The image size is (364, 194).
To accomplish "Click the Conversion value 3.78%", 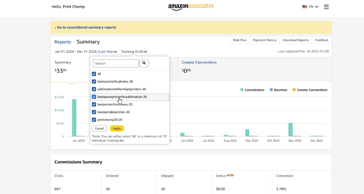I will [x=281, y=189].
